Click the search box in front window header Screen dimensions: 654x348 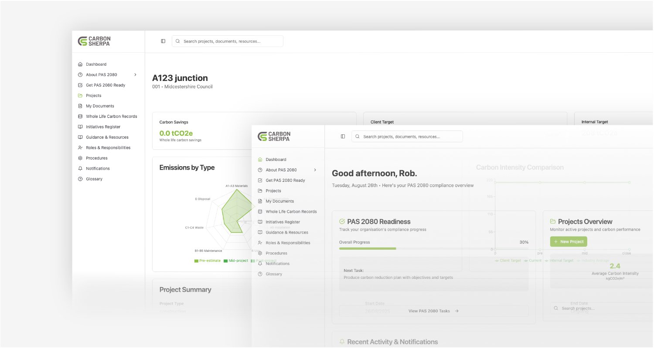point(407,137)
